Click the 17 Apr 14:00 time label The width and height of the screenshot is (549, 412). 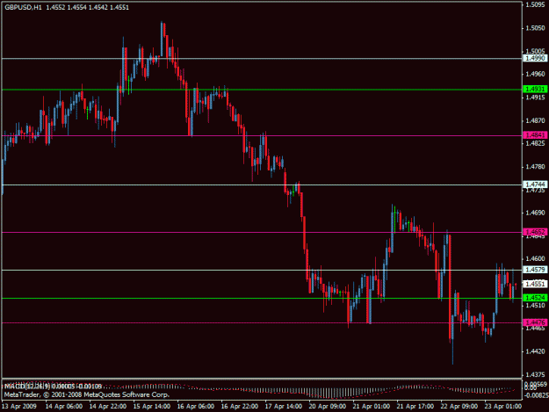(283, 407)
